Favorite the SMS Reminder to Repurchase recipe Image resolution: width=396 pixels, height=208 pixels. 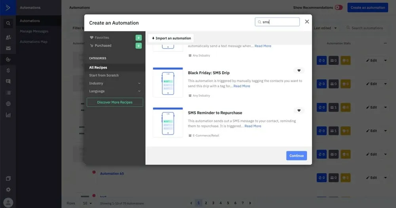tap(299, 111)
